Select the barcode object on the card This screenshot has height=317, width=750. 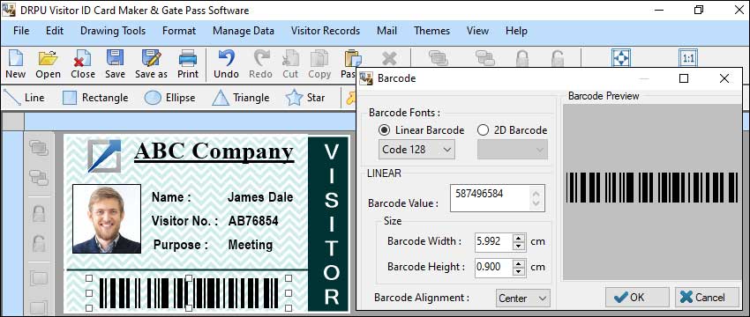coord(189,292)
